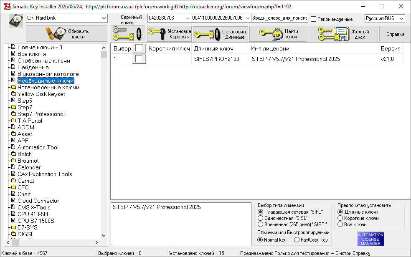Select Automation Tool tree item
This screenshot has width=411, height=257.
click(38, 147)
